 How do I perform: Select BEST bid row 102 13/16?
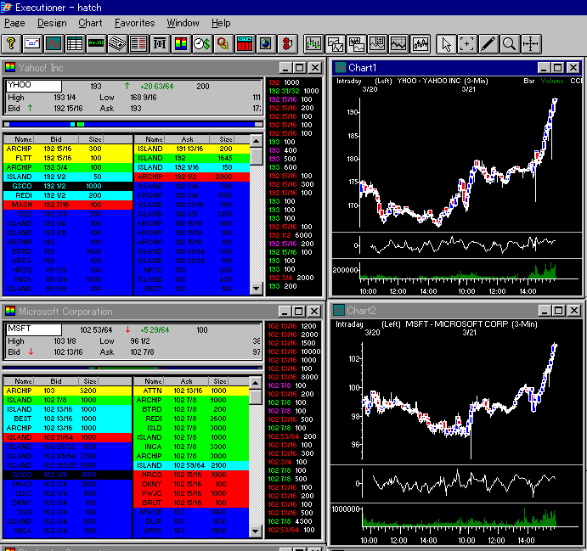[x=67, y=419]
